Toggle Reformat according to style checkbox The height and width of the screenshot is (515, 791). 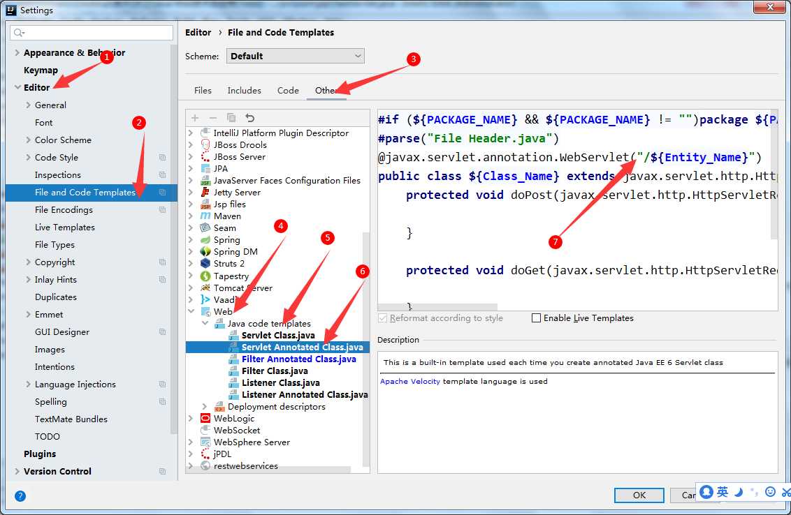pyautogui.click(x=383, y=318)
